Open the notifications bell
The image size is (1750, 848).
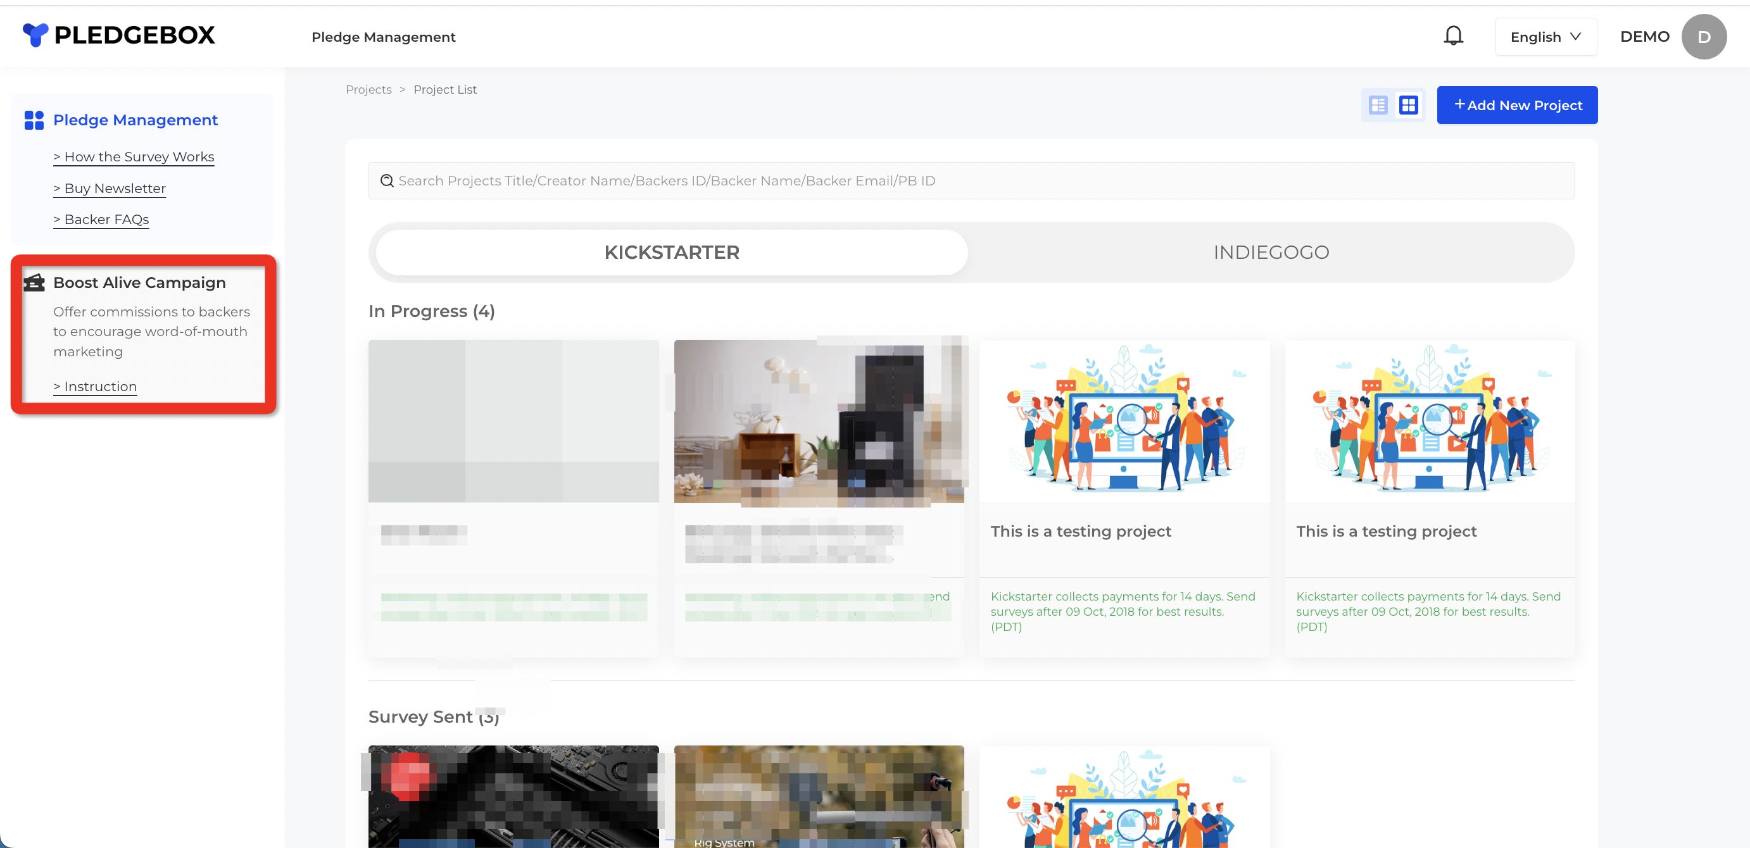(1453, 35)
